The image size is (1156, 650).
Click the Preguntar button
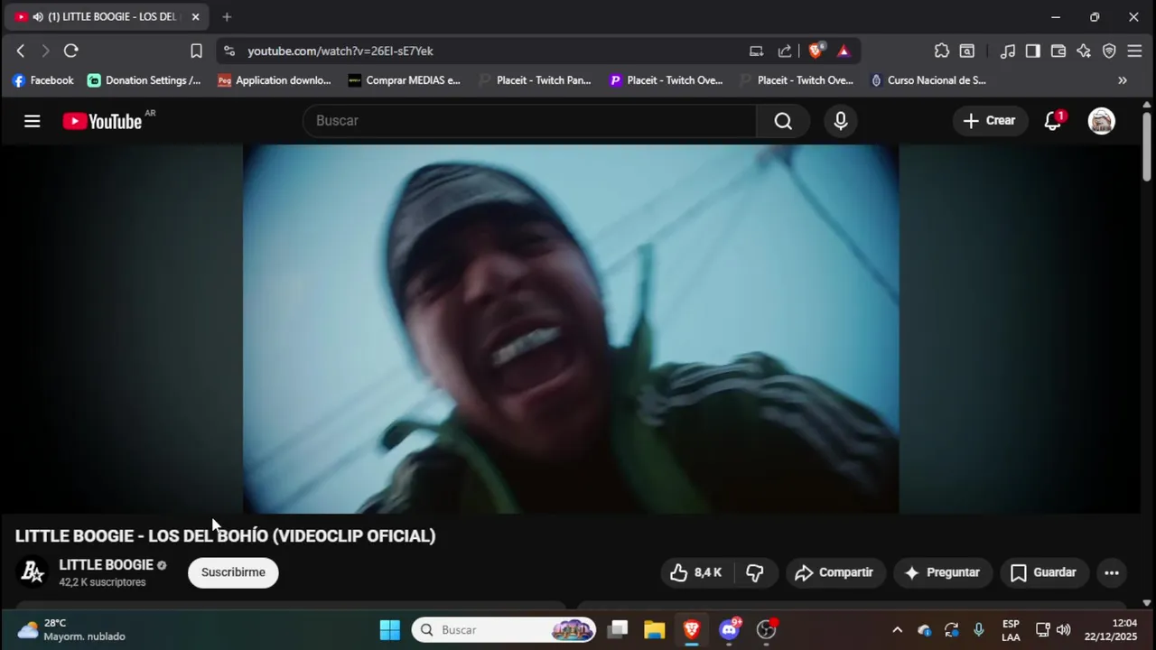[943, 572]
